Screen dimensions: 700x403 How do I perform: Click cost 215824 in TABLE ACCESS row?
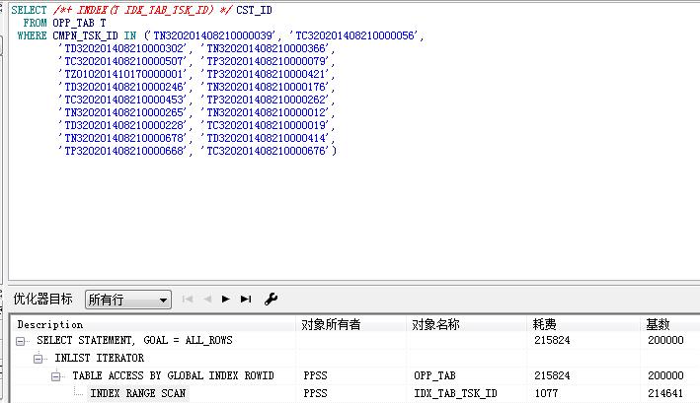[552, 375]
